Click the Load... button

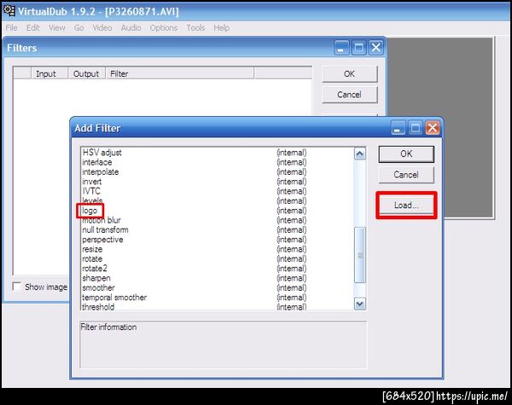coord(406,205)
